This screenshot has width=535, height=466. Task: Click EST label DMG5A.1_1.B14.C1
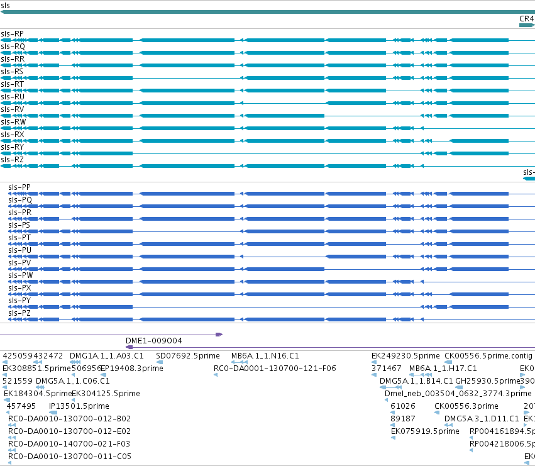[x=416, y=380]
